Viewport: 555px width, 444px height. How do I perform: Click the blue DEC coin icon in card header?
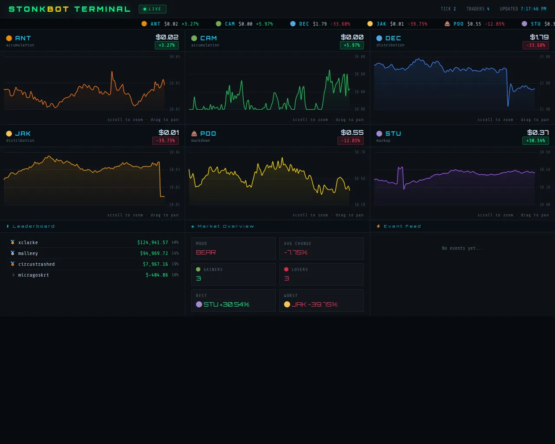379,38
